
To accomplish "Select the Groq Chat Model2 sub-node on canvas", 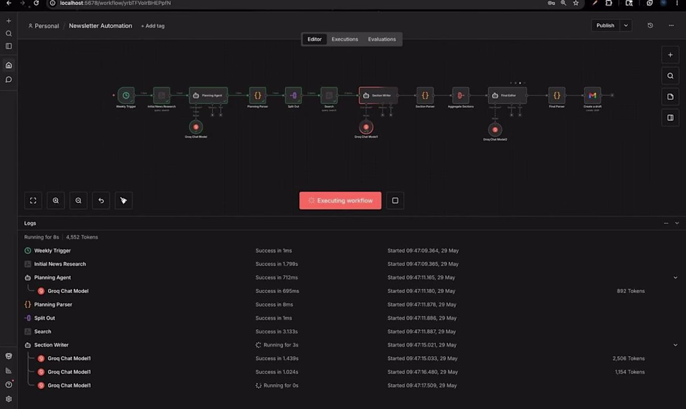I will point(495,130).
